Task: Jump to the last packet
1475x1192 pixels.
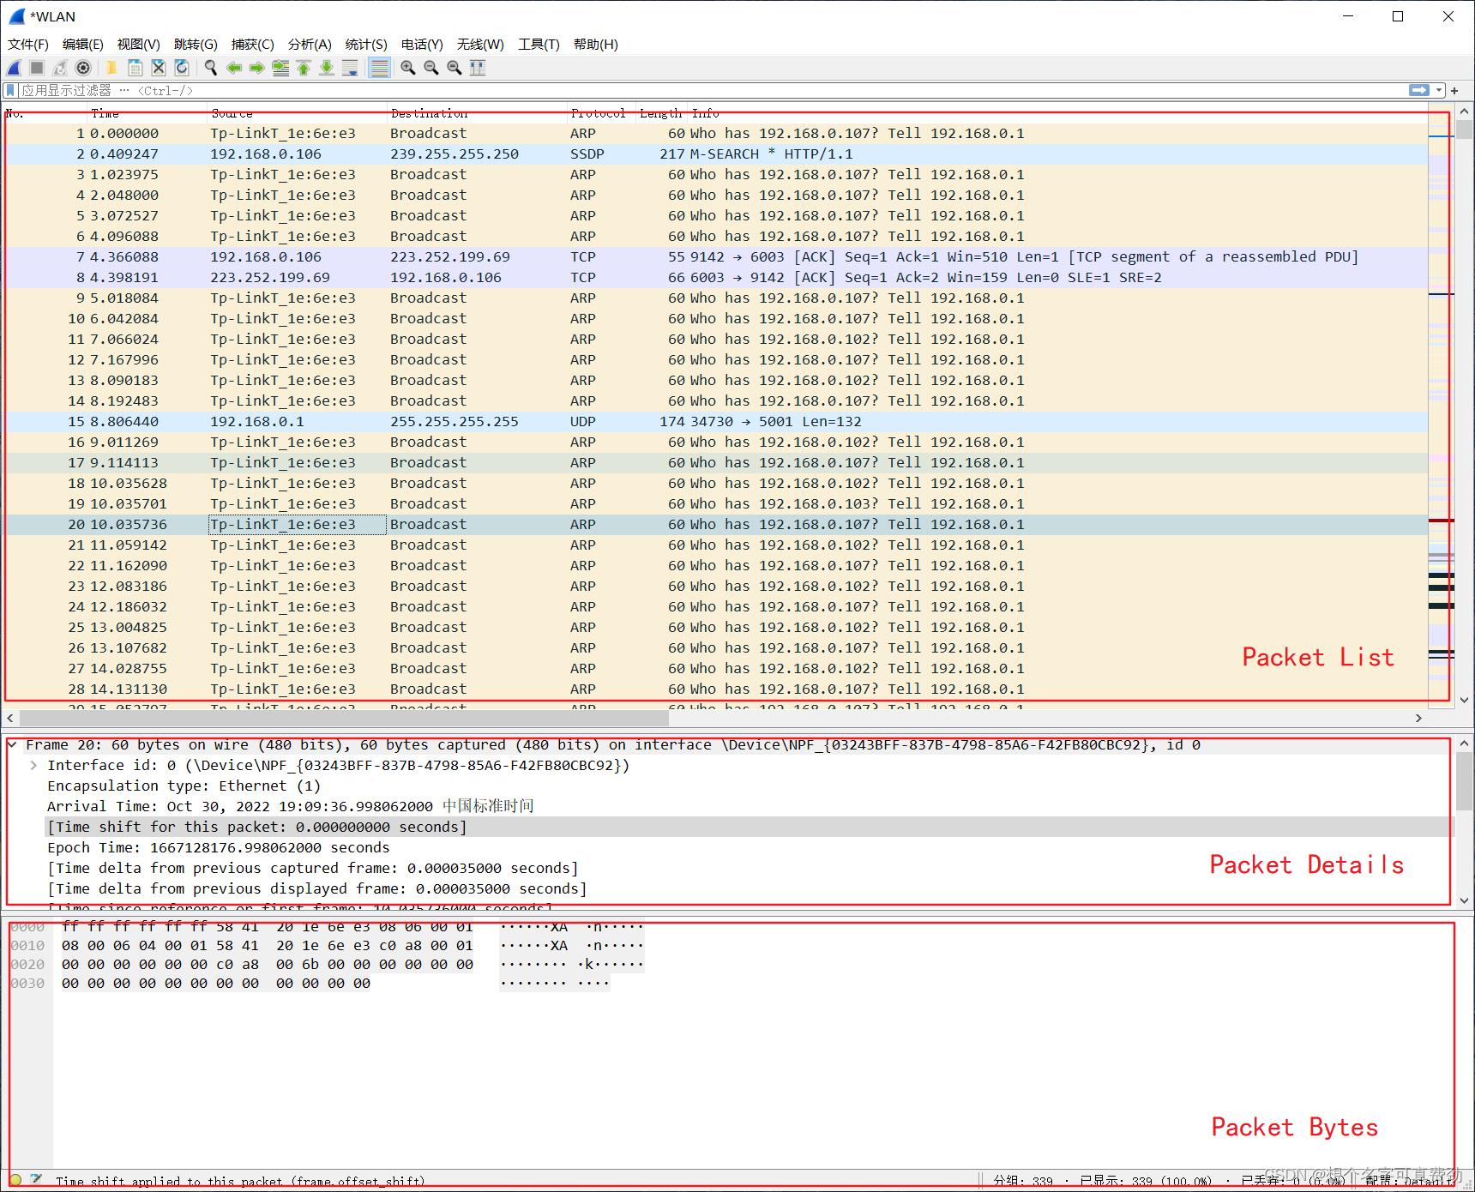Action: pos(327,68)
